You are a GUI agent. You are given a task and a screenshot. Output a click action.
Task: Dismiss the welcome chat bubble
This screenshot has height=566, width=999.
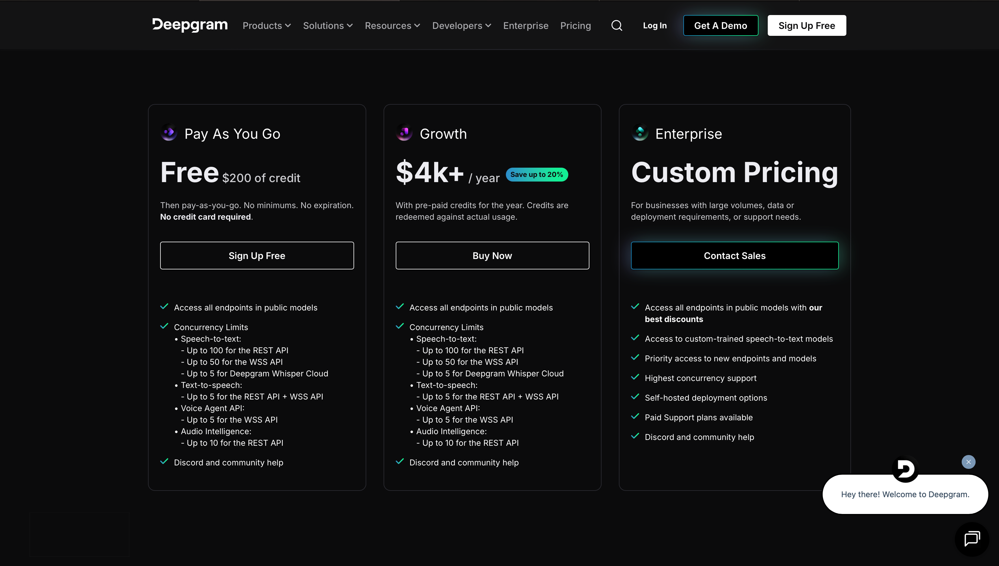(x=968, y=462)
